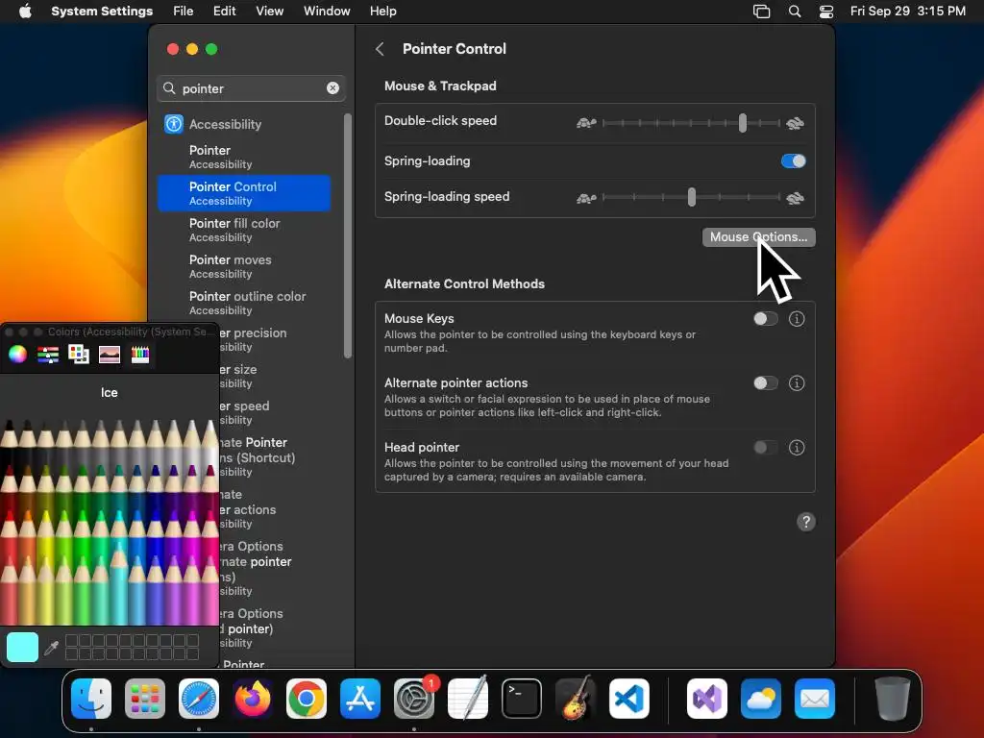The image size is (984, 738).
Task: Open Control Center in the menu bar
Action: [x=826, y=12]
